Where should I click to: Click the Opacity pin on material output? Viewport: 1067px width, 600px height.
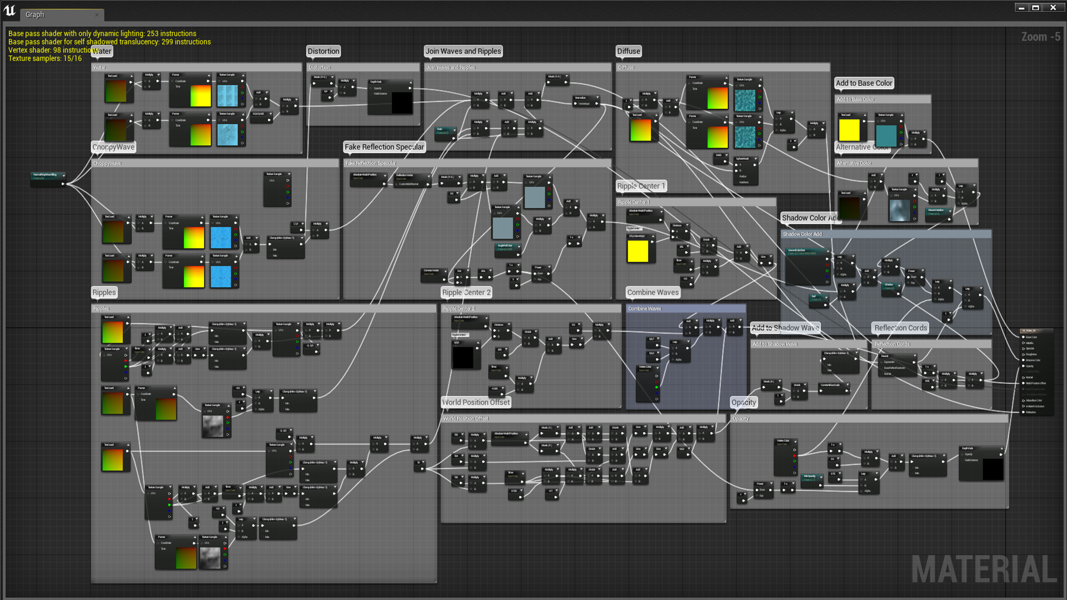point(1023,366)
